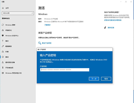
Task: Open the 了解更多 link
Action: 47,25
